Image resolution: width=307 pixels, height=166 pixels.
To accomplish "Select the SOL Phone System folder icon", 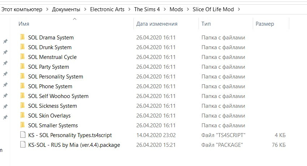I will pos(22,86).
